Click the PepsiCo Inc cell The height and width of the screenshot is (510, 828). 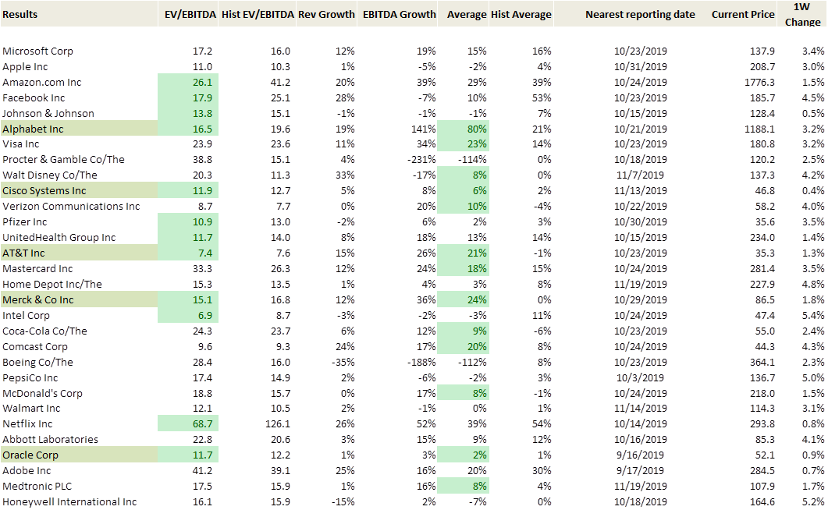click(30, 377)
